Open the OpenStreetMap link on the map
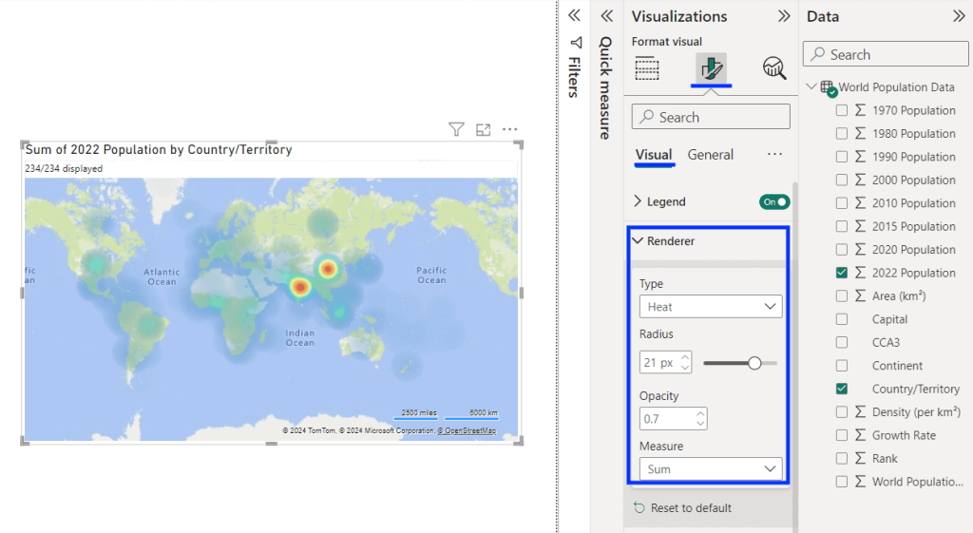Screen dimensions: 973x533 coord(467,430)
